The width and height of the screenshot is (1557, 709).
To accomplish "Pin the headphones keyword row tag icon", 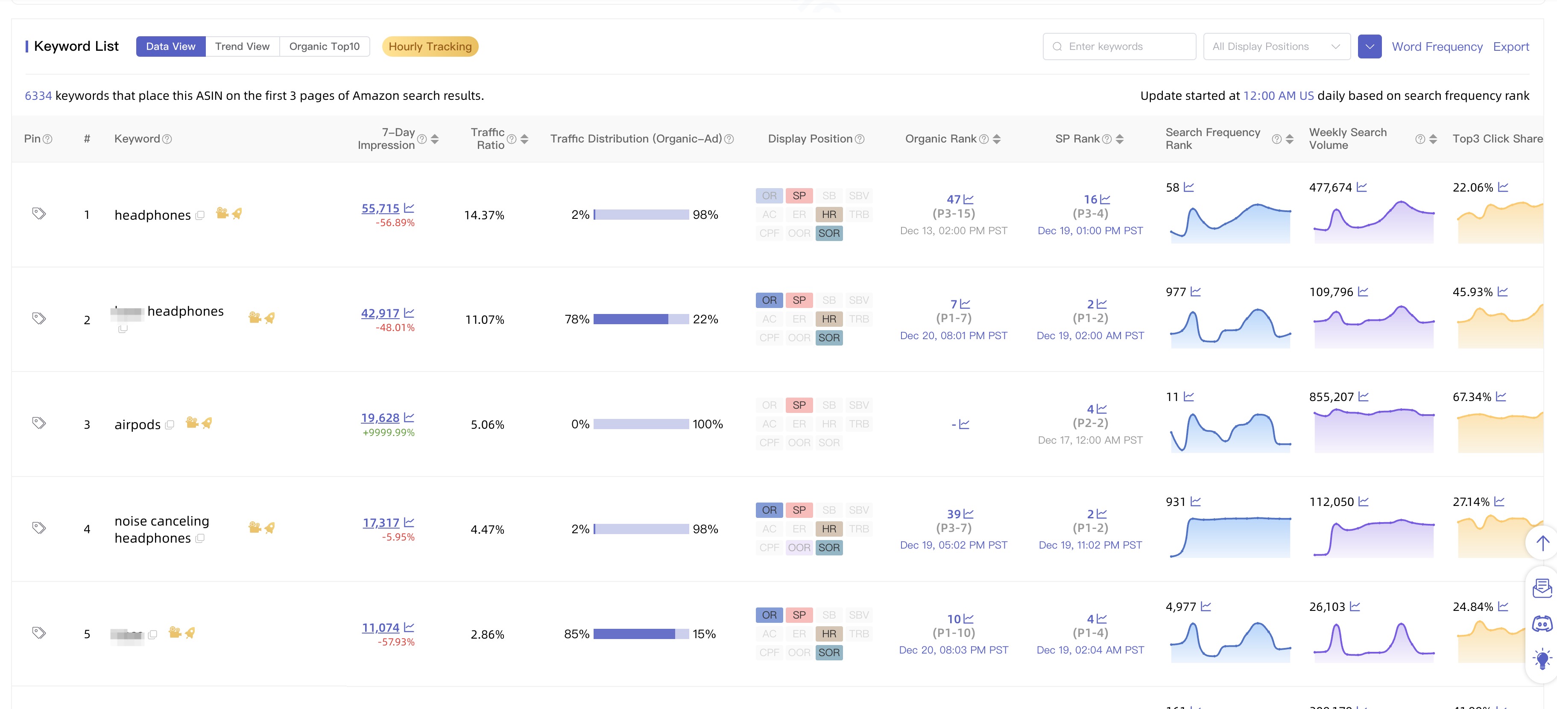I will tap(39, 213).
